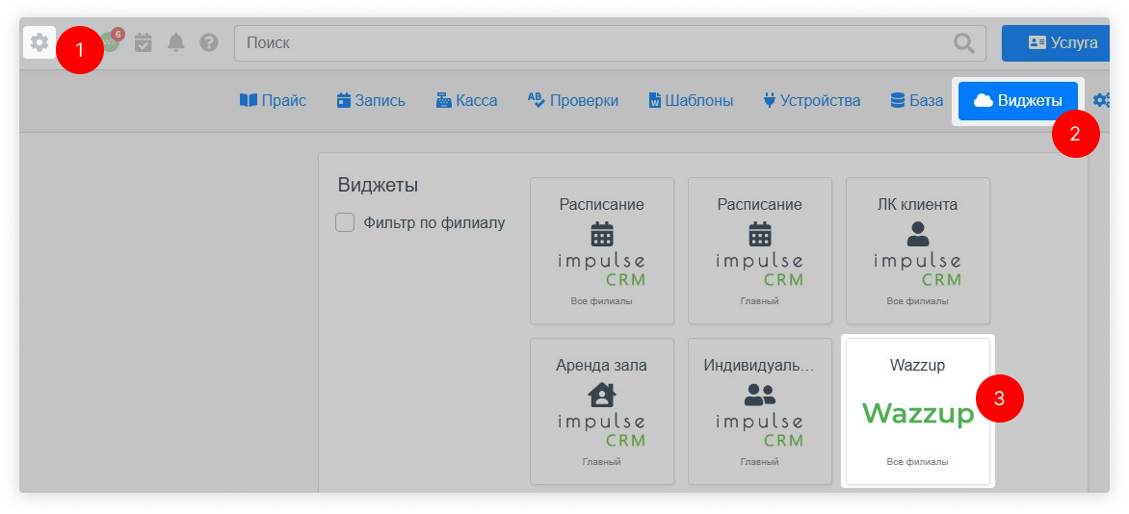Switch to the Прайс tab
The width and height of the screenshot is (1129, 514).
(273, 100)
